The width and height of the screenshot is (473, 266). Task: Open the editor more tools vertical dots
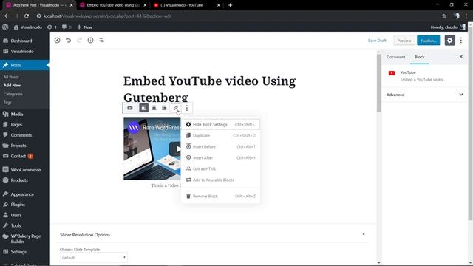[461, 41]
